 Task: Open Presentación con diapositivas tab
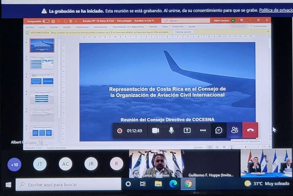pyautogui.click(x=128, y=27)
